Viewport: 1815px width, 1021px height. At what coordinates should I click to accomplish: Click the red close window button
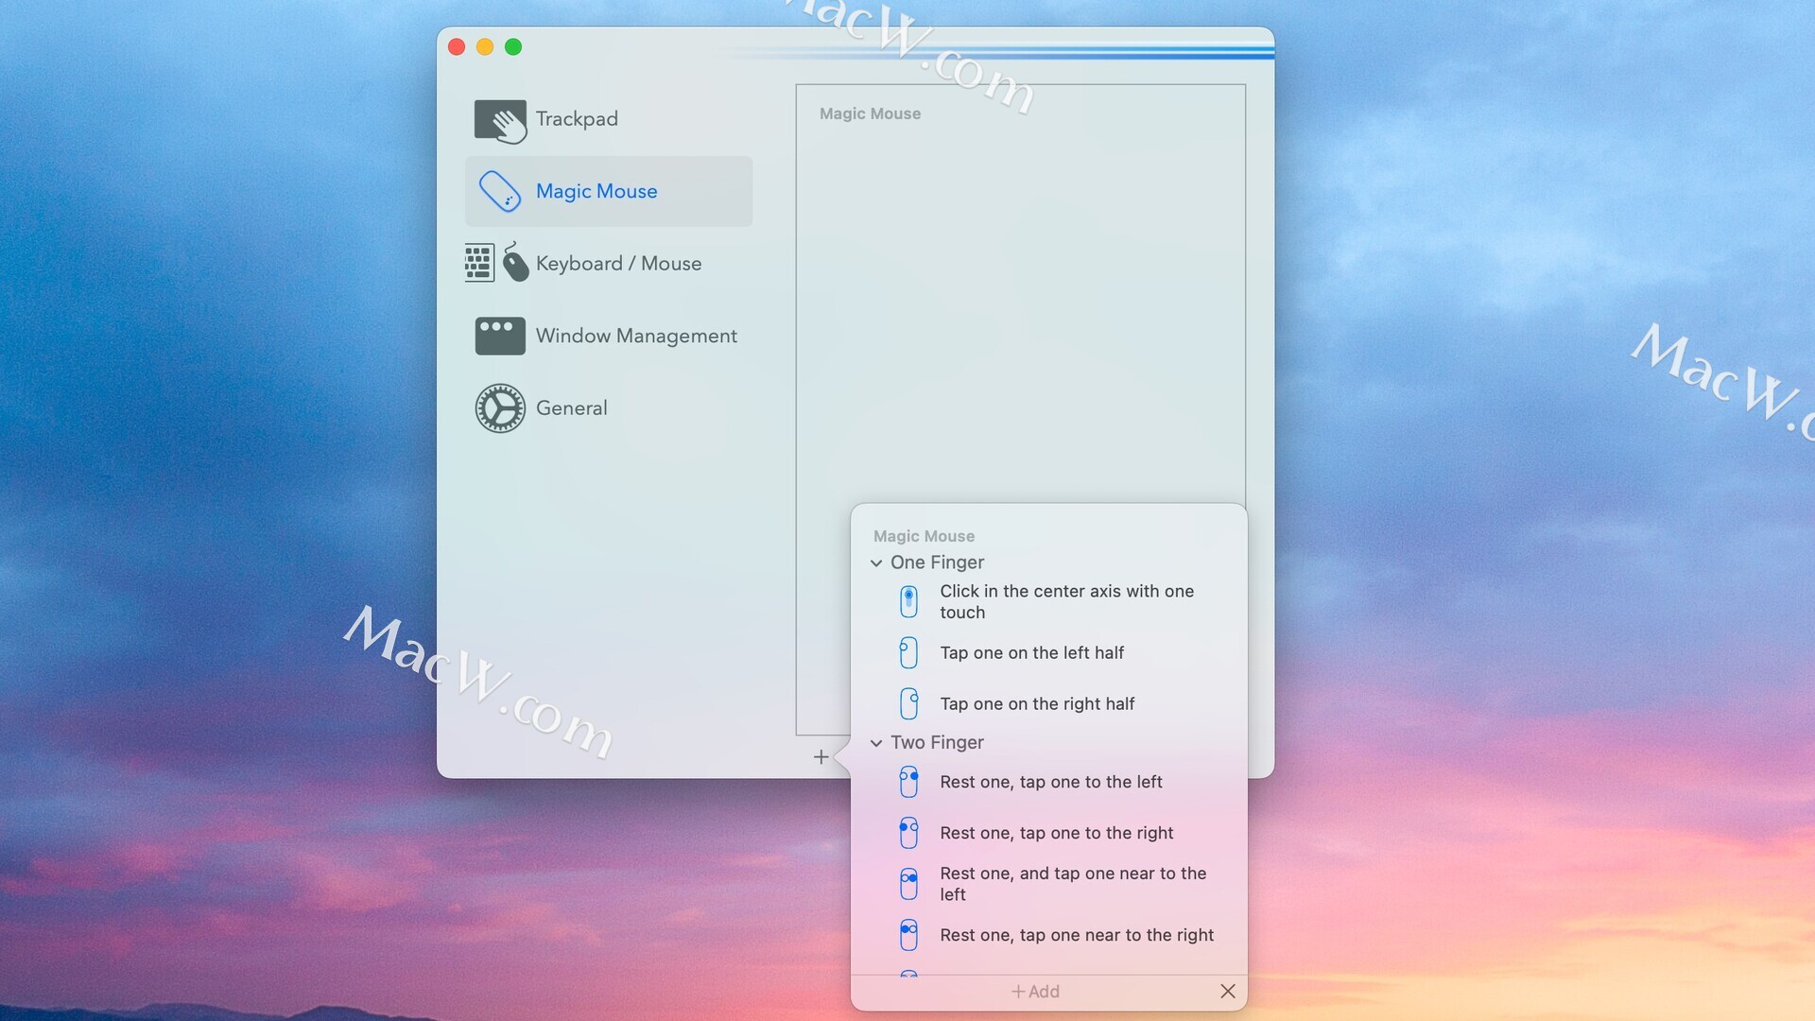(457, 47)
